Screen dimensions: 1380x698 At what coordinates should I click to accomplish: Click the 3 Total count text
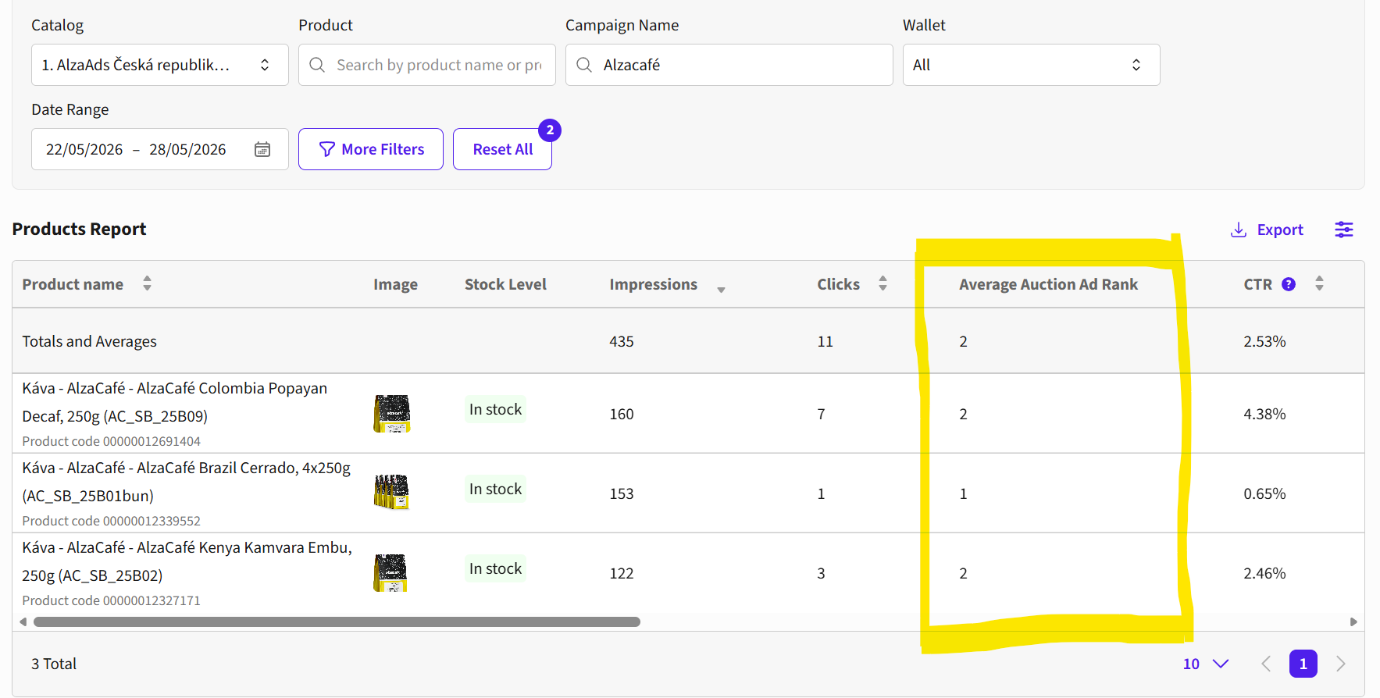tap(54, 664)
